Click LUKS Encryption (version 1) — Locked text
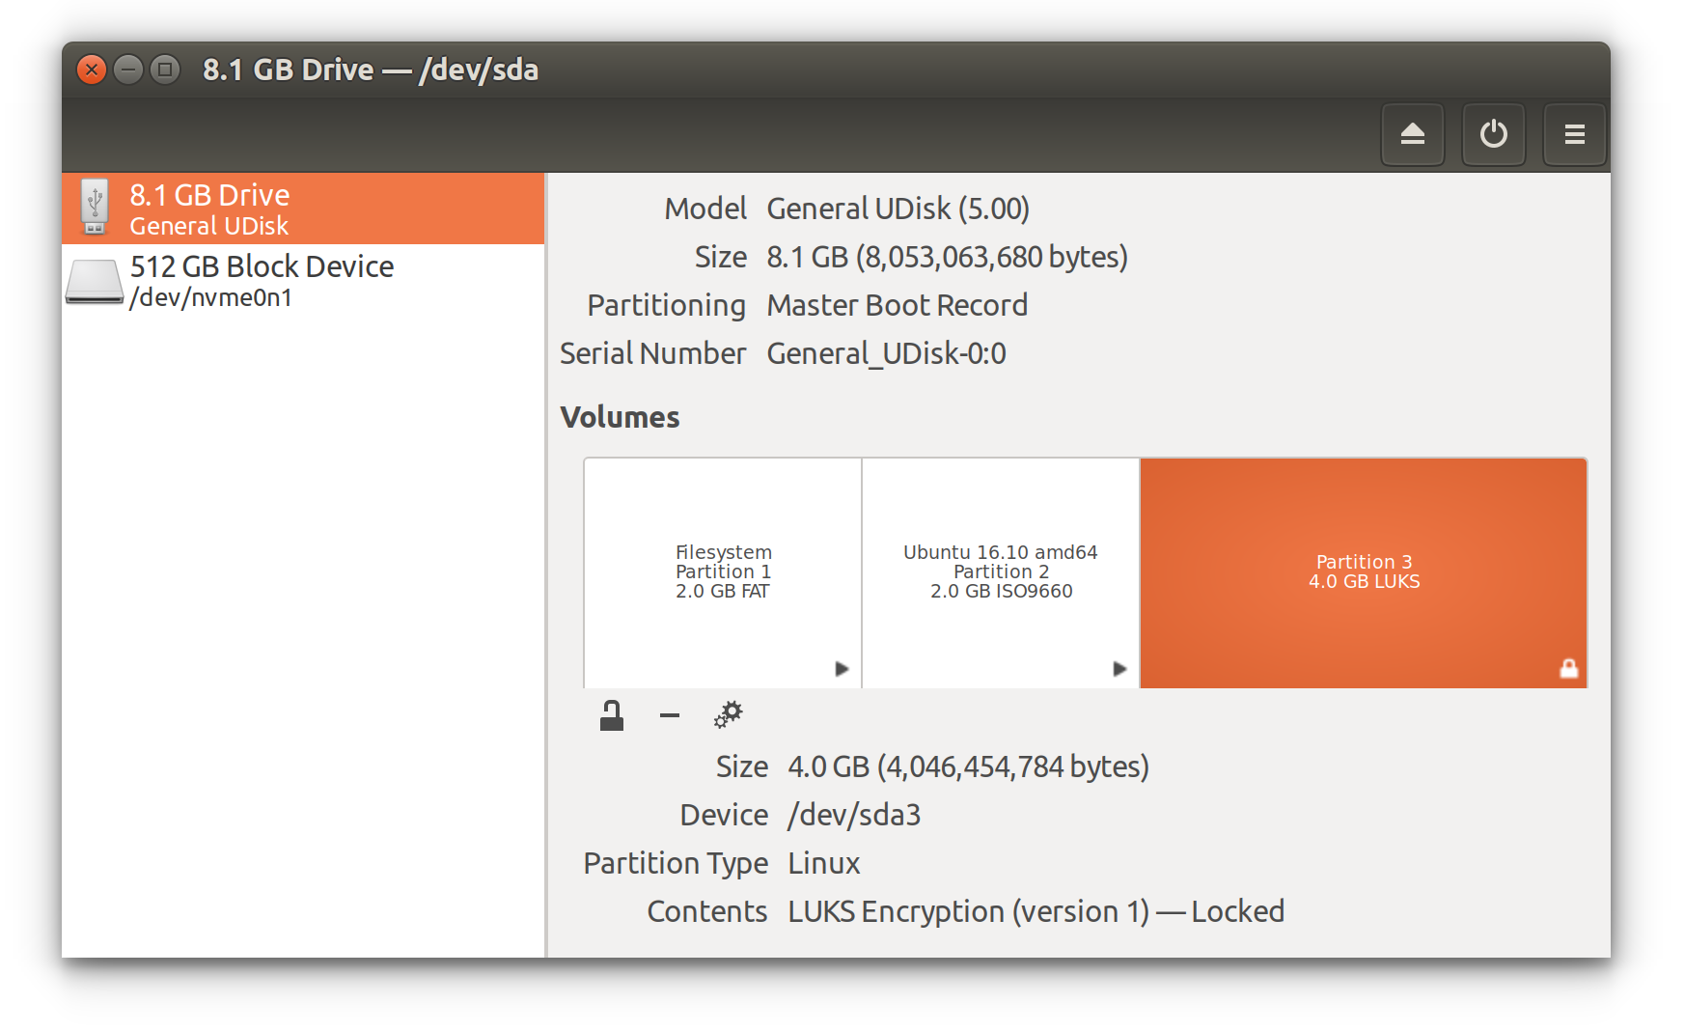The width and height of the screenshot is (1685, 1031). point(1036,912)
